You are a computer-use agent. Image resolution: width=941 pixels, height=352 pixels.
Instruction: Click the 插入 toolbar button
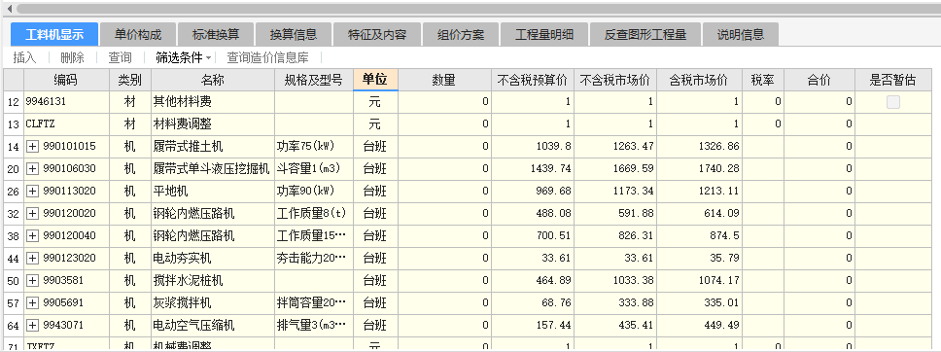pyautogui.click(x=24, y=58)
